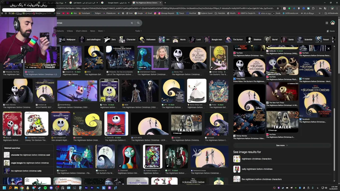This screenshot has height=191, width=340.
Task: Switch to the Google Search browser tab
Action: tap(115, 3)
